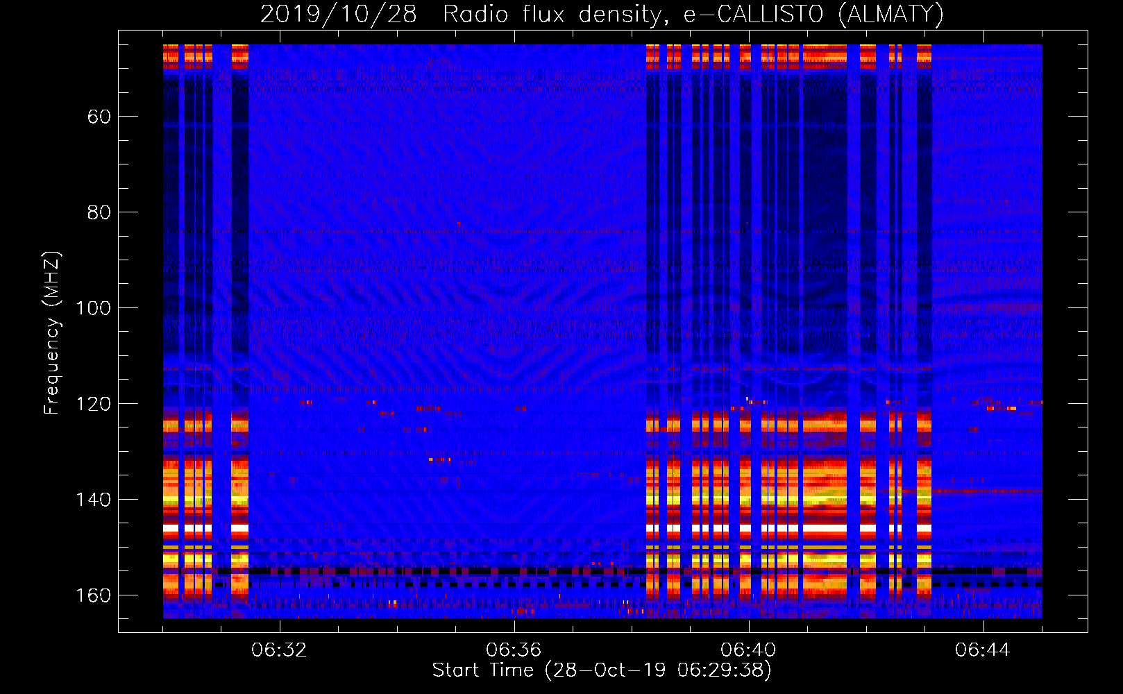The width and height of the screenshot is (1123, 694).
Task: Click the 06:44 time tick label
Action: pos(983,650)
